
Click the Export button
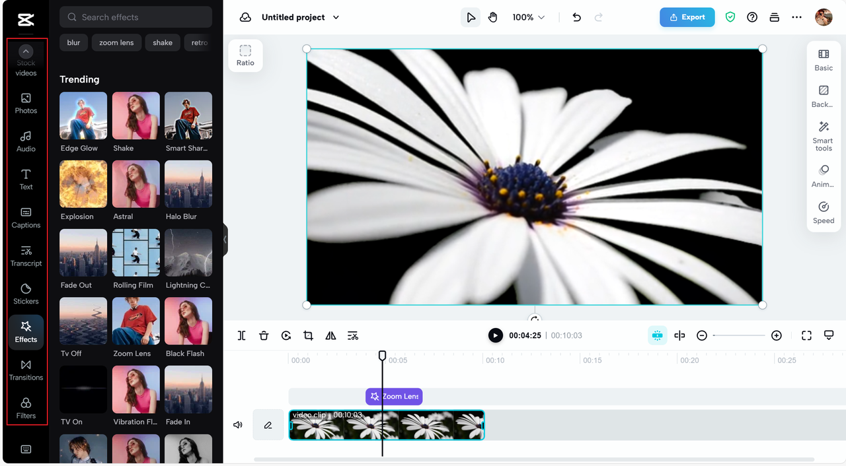687,17
